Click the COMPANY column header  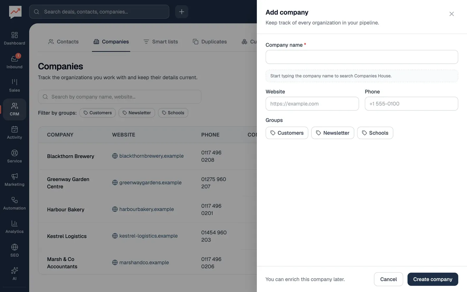pos(60,135)
